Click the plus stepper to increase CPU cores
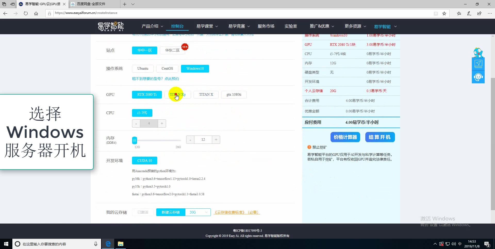This screenshot has width=495, height=249. 162,123
